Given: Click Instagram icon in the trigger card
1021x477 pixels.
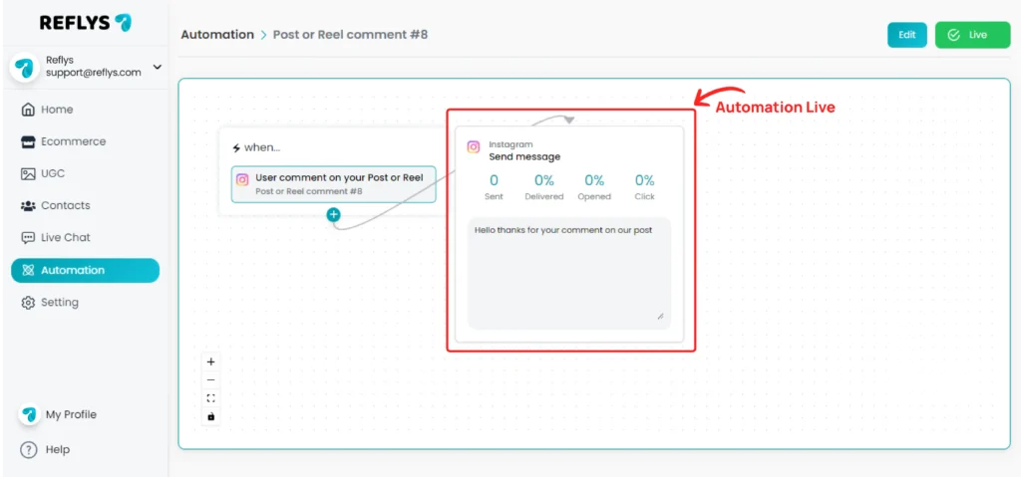Looking at the screenshot, I should 243,180.
